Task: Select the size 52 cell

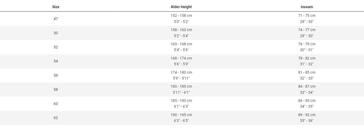Action: [x=56, y=47]
